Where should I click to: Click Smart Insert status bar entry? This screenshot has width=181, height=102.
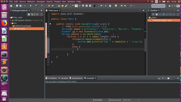click(116, 100)
